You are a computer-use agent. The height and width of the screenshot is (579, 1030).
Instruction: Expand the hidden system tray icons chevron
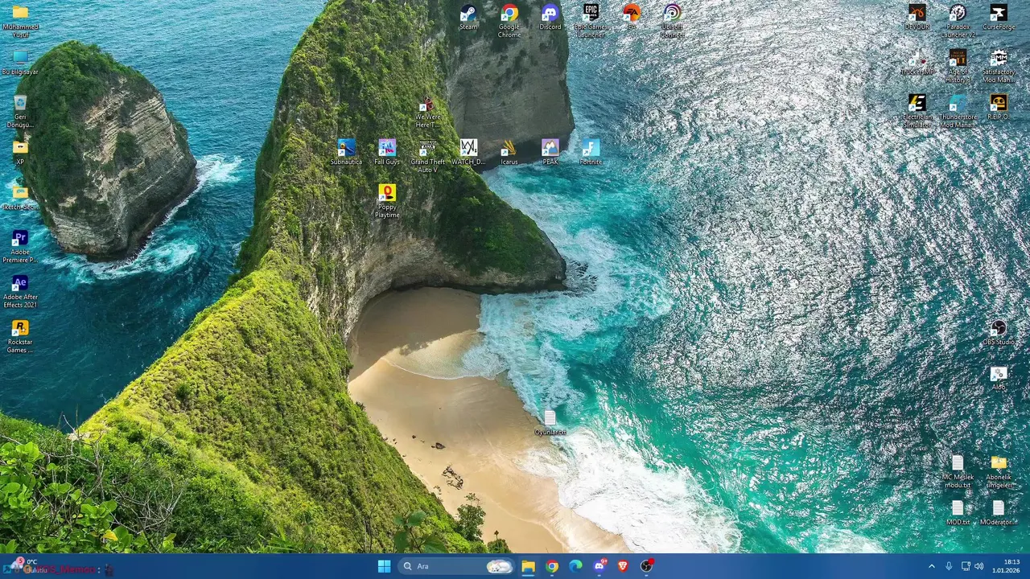click(932, 566)
